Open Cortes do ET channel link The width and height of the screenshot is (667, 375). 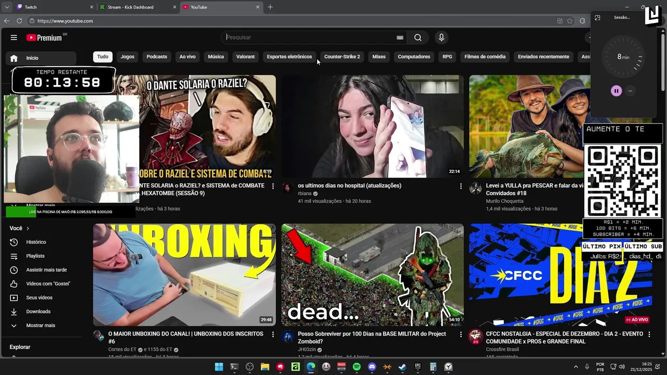click(x=122, y=349)
